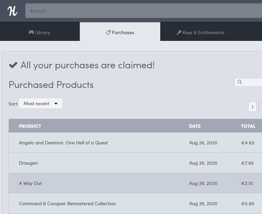
Task: Open Command & Conquer Remastered Collection order
Action: pyautogui.click(x=67, y=204)
